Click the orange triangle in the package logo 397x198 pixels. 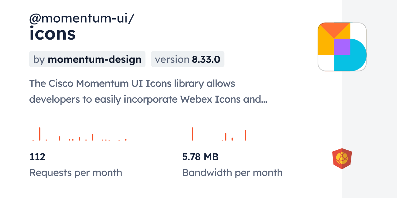click(334, 29)
